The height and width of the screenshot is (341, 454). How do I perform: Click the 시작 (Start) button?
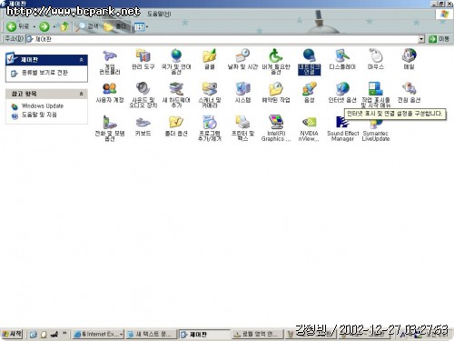coord(12,335)
